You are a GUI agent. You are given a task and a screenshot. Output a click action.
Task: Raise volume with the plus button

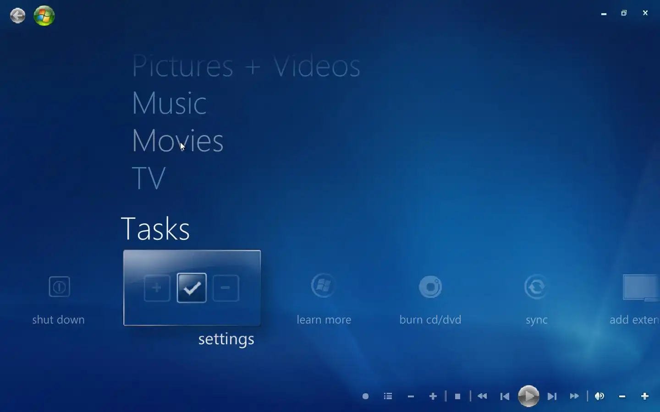click(645, 396)
